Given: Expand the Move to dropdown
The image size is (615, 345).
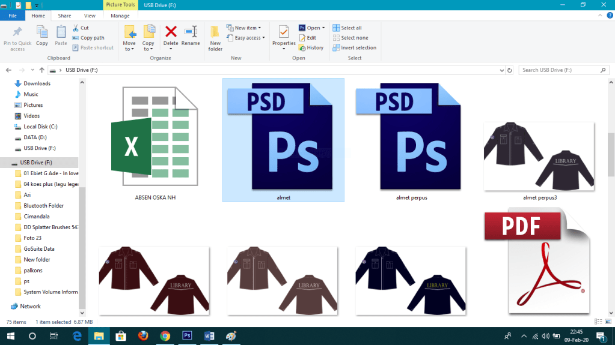Looking at the screenshot, I should click(129, 46).
